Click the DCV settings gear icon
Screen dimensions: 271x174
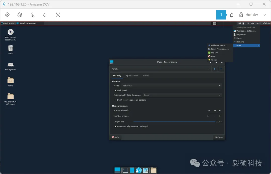coord(20,15)
